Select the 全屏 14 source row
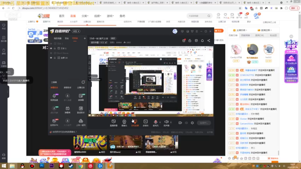Screen dimensions: 301x169 (x=67, y=58)
